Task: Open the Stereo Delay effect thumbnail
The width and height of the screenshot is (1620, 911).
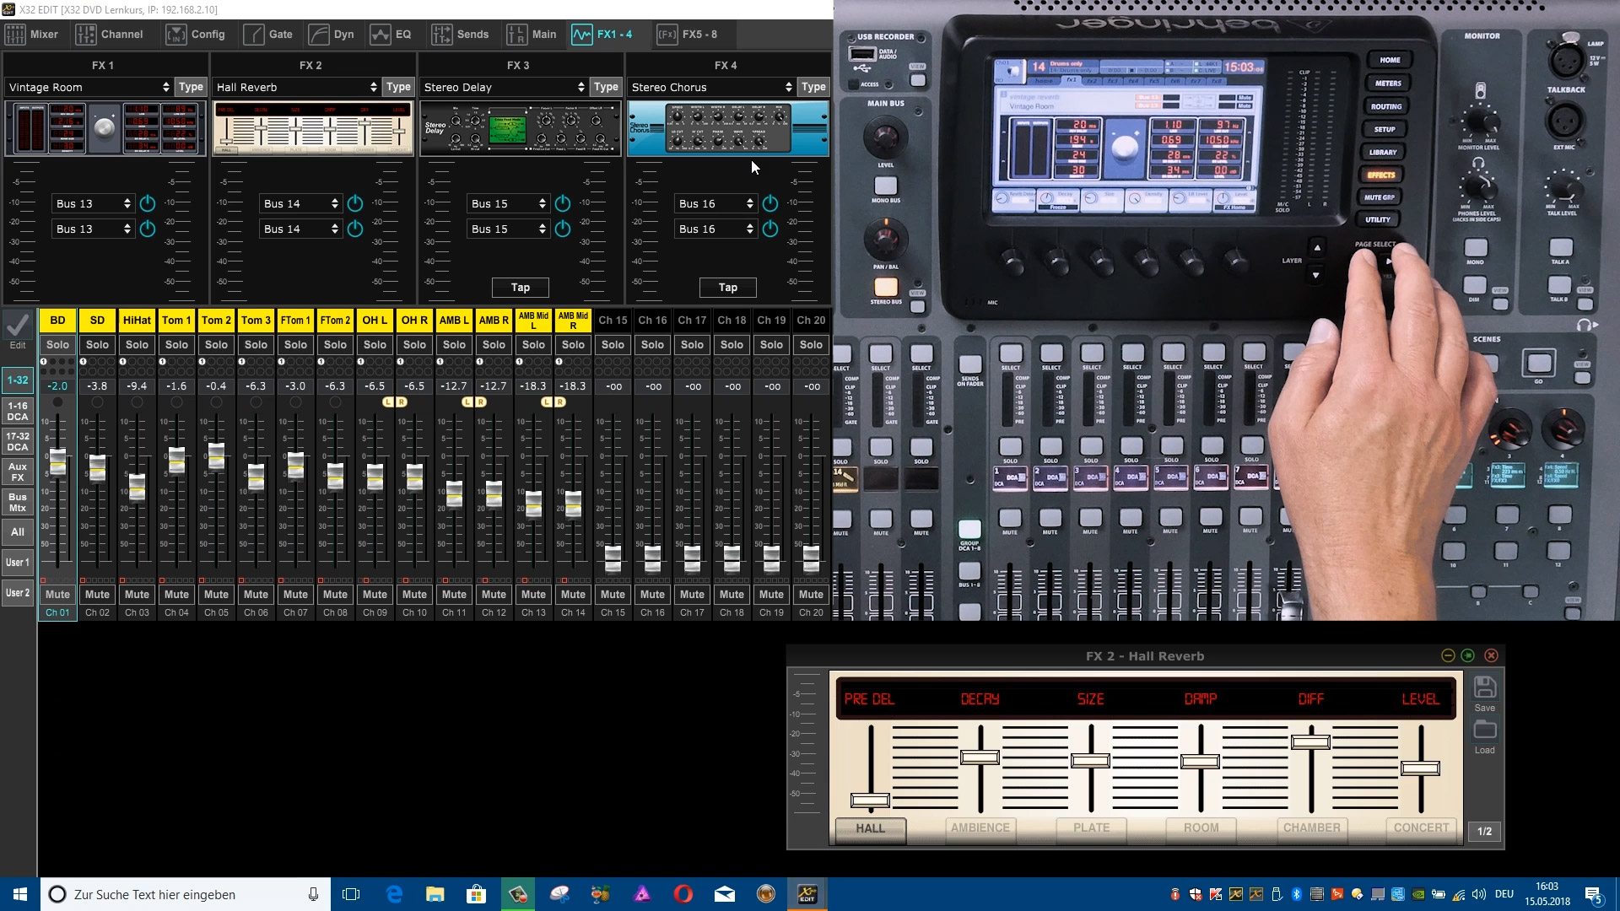Action: pyautogui.click(x=521, y=128)
